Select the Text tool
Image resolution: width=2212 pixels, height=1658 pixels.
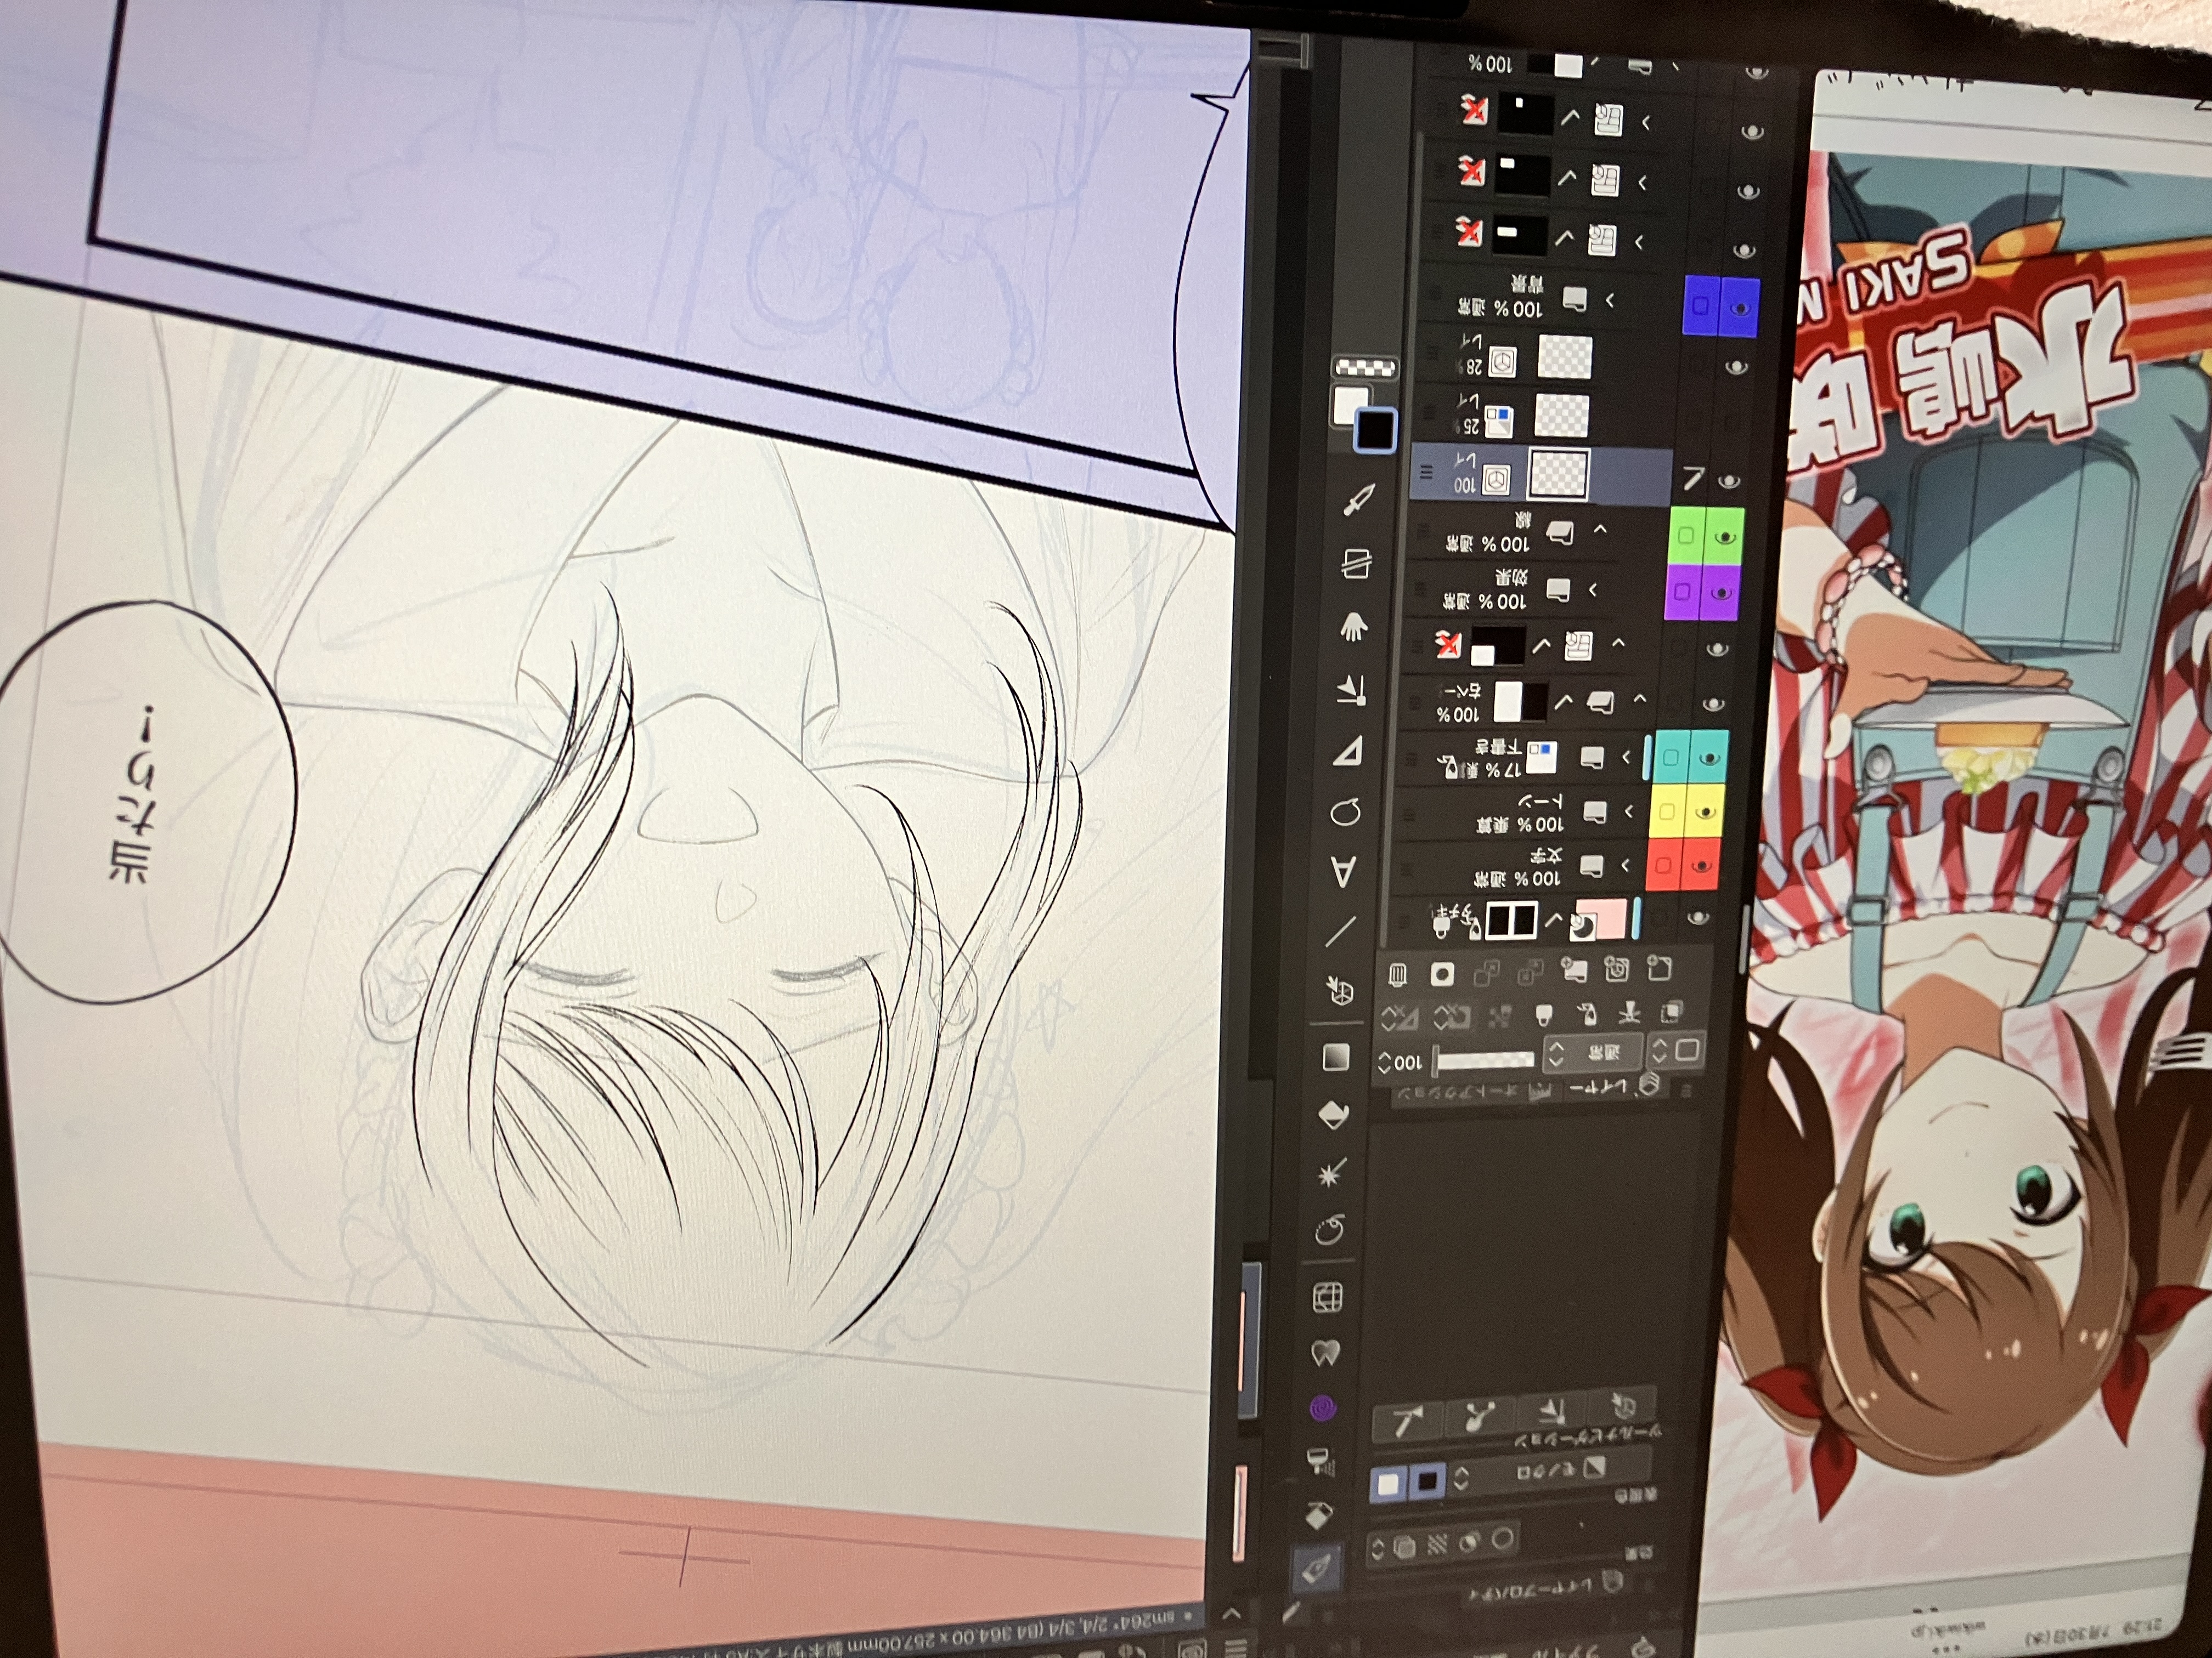(x=1345, y=871)
